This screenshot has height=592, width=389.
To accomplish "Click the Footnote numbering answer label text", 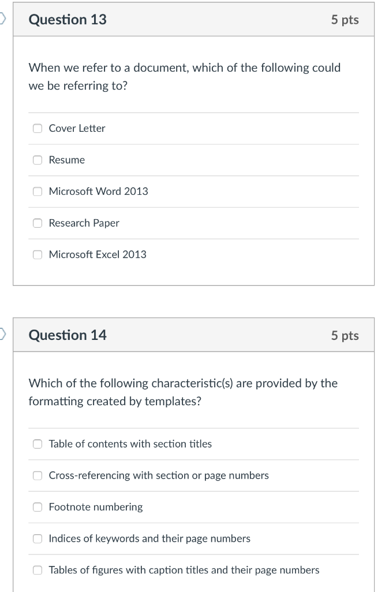I will click(x=96, y=507).
